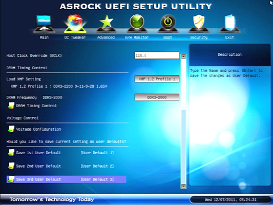Click the Voltage Configuration folder icon

(11, 129)
